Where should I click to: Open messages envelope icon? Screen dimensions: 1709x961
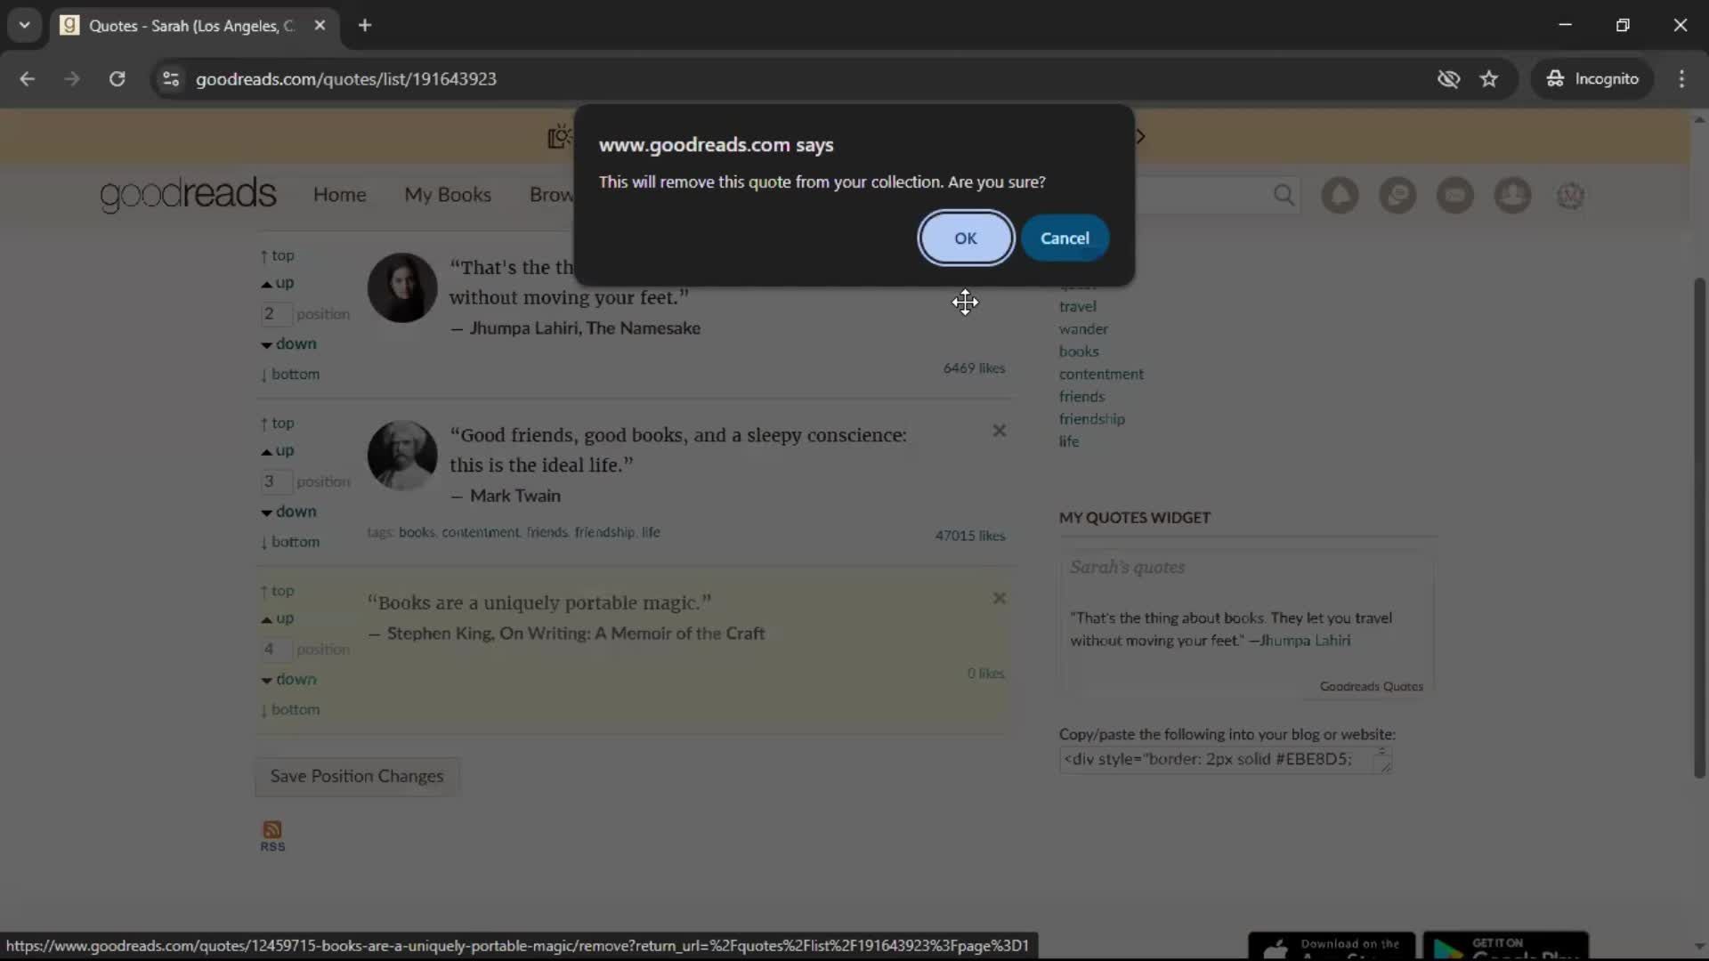tap(1455, 195)
